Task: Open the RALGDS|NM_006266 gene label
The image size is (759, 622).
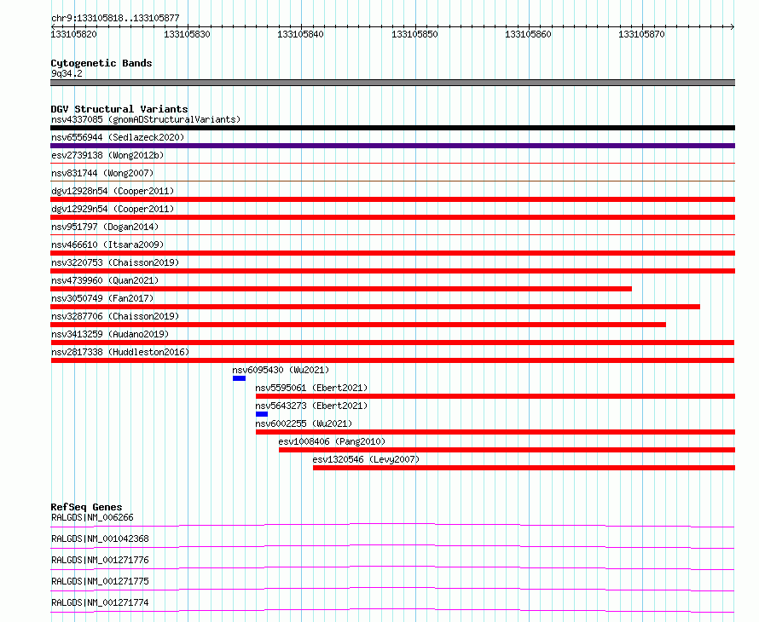Action: point(92,517)
